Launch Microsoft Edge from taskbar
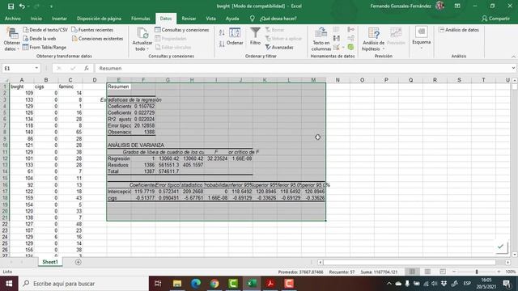The image size is (518, 291). [x=196, y=284]
